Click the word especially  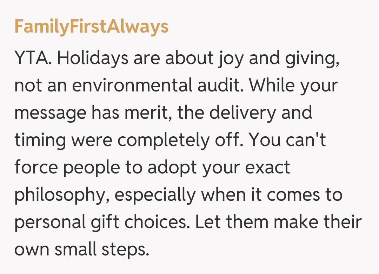point(155,195)
